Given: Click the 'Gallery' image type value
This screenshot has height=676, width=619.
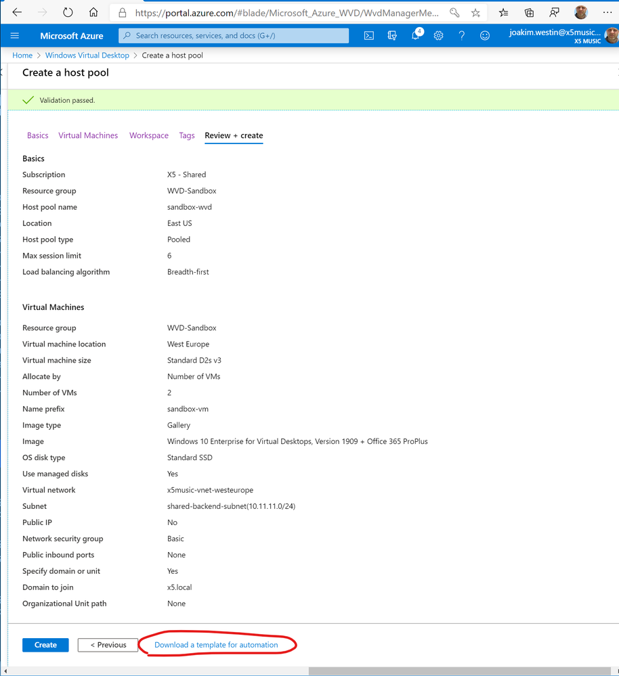Looking at the screenshot, I should (179, 425).
